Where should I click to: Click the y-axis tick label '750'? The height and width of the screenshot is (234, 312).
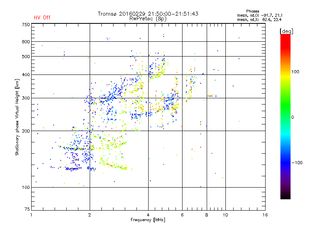26,25
